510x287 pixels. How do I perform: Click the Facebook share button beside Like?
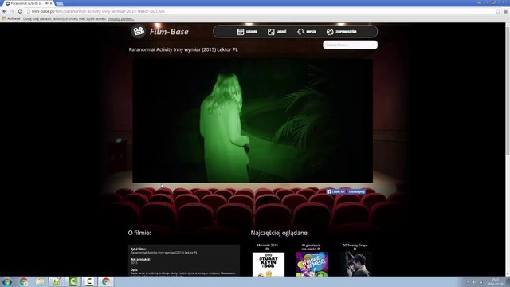(356, 191)
